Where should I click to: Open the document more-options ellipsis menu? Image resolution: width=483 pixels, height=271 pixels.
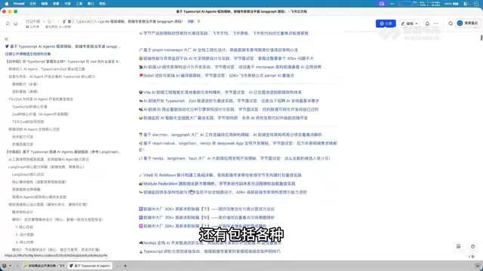(436, 23)
